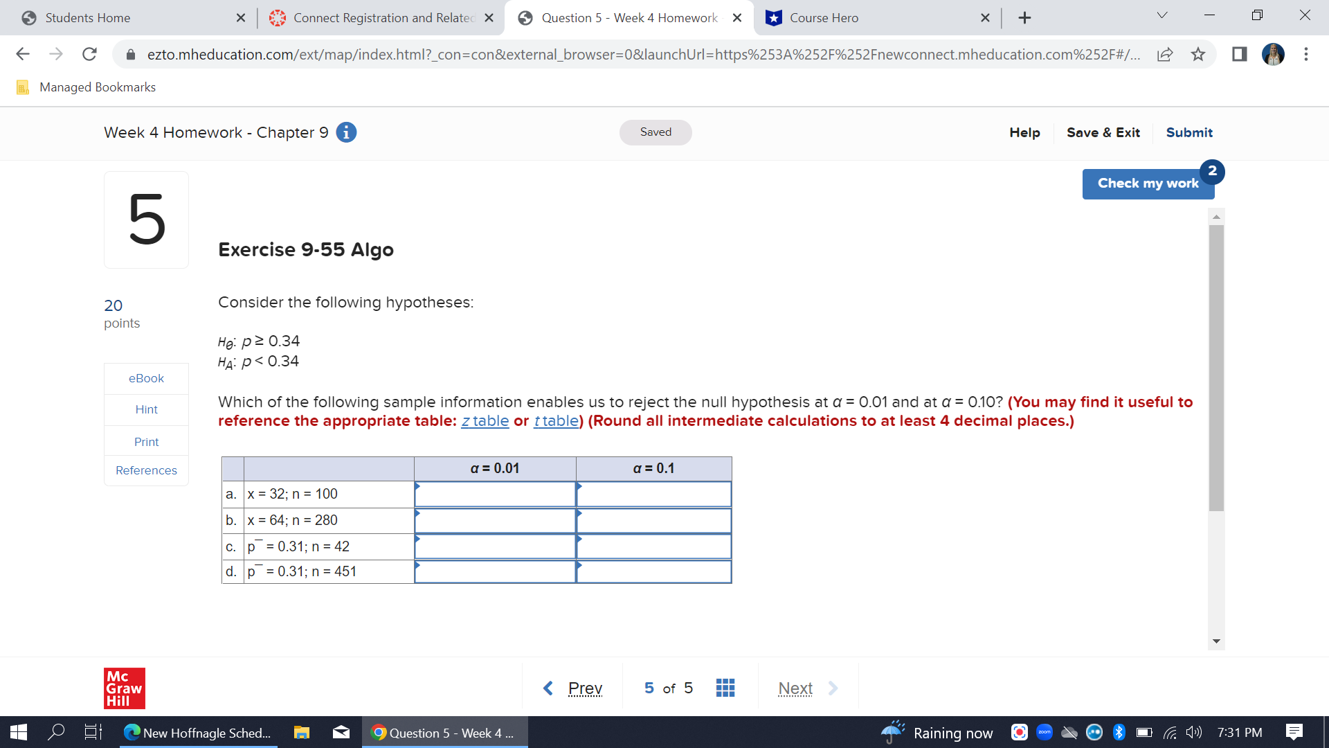Click the bookmark star in the address bar
Viewport: 1329px width, 748px height.
click(1198, 54)
